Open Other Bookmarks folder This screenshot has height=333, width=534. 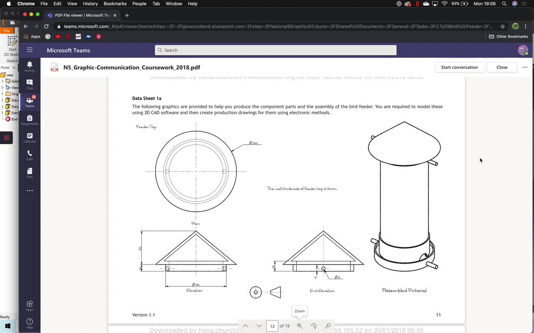pyautogui.click(x=509, y=37)
